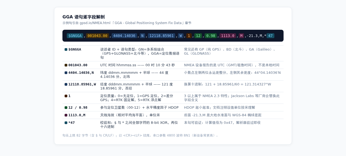The image size is (346, 156).
Task: Click the color swatch beside 001043.00 row
Action: [66, 65]
